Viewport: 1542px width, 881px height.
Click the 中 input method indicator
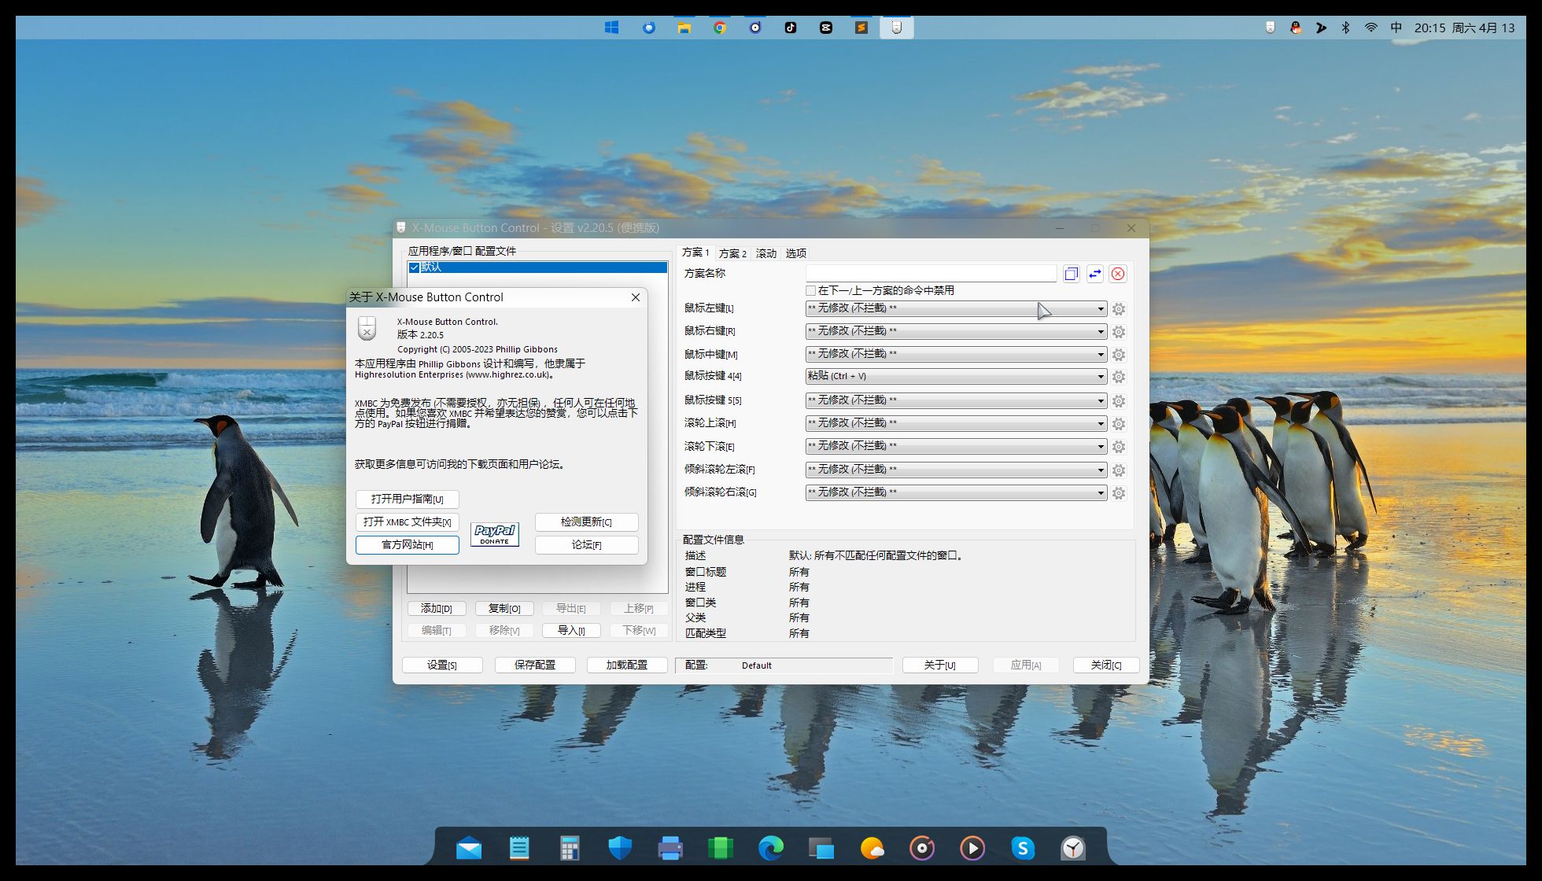click(1396, 28)
